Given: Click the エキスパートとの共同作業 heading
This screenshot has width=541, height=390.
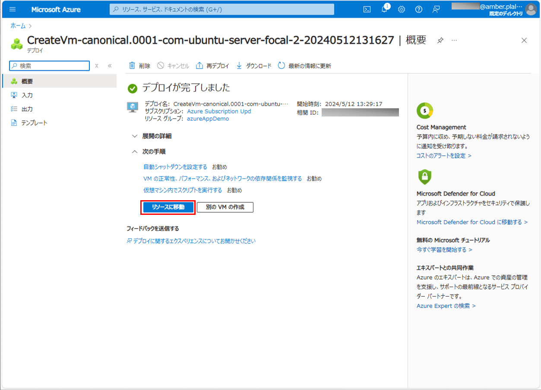Looking at the screenshot, I should click(445, 268).
